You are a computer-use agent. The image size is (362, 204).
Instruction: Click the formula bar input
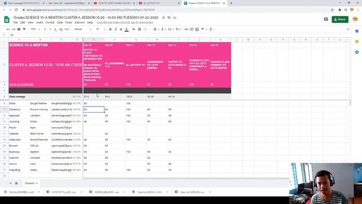180,35
